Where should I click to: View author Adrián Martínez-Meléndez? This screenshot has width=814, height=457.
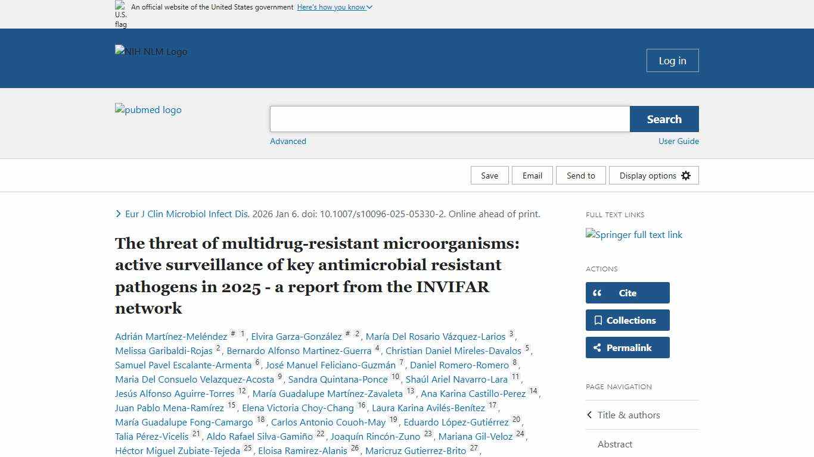tap(170, 336)
